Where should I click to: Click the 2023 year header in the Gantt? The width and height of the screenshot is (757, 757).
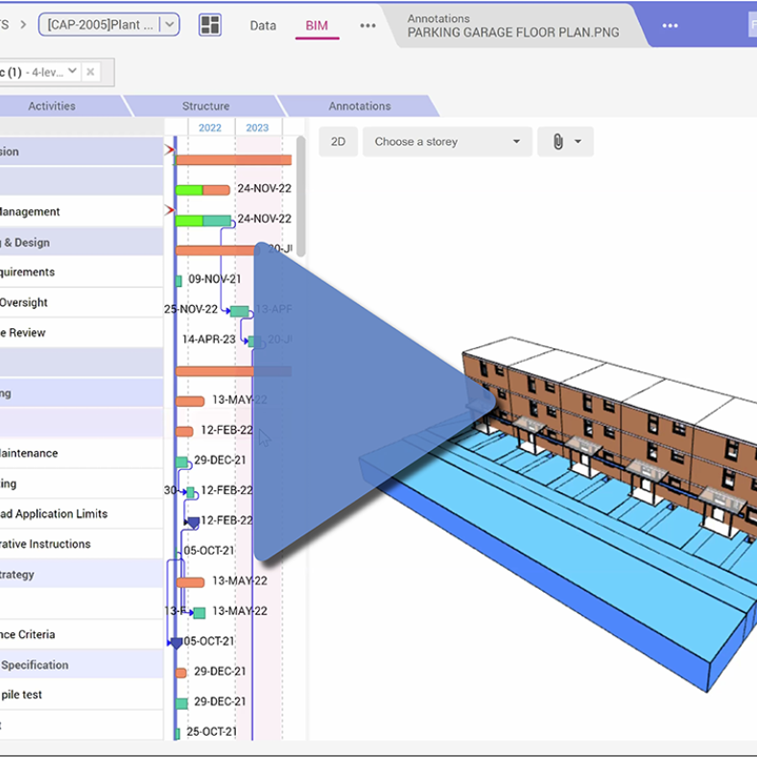coord(257,128)
